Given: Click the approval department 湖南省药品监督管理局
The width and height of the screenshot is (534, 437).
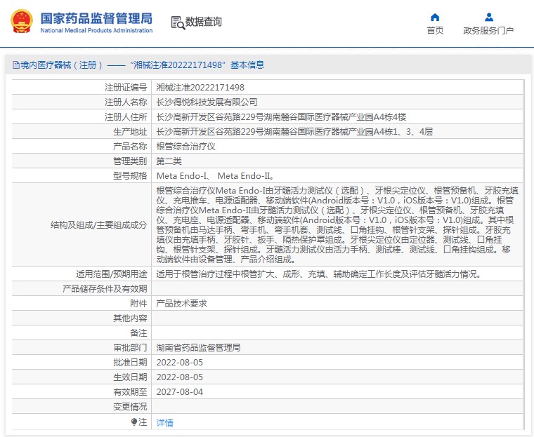Looking at the screenshot, I should 198,348.
